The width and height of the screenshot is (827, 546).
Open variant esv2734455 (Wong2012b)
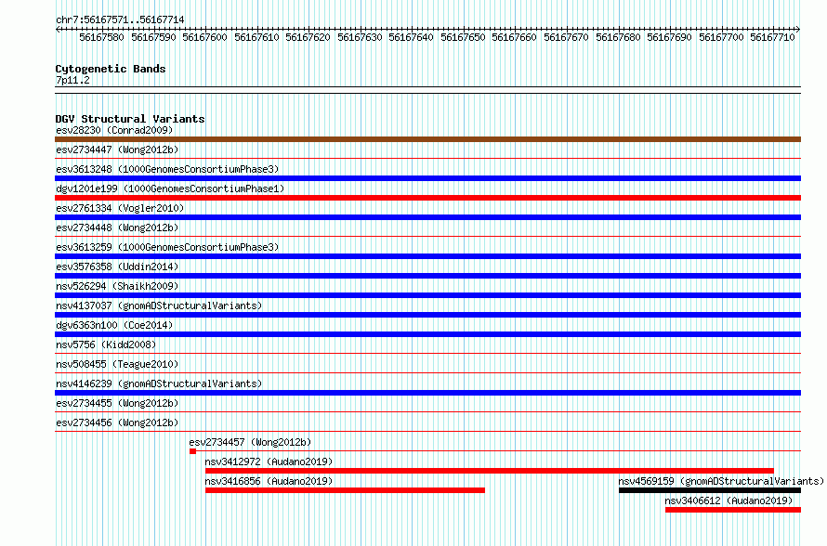[117, 403]
